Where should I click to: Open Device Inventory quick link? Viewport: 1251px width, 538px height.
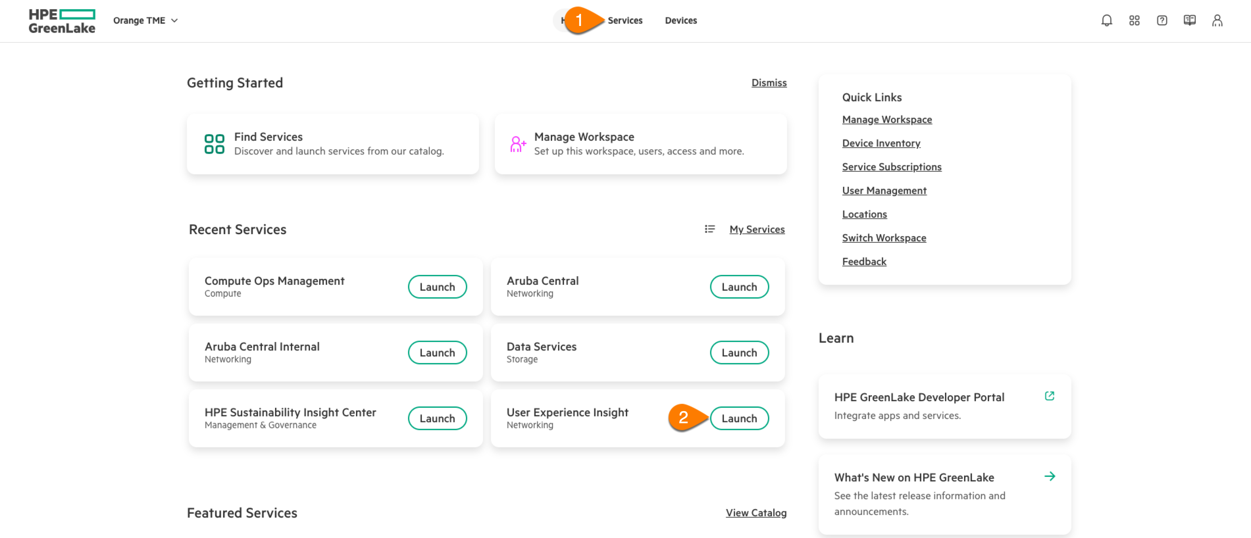(881, 143)
